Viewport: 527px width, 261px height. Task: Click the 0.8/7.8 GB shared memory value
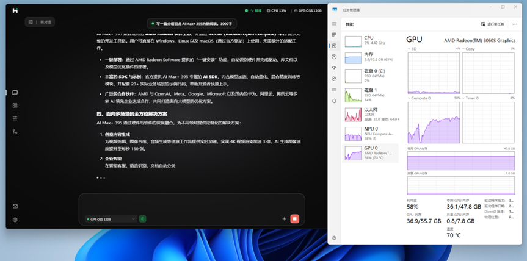coord(460,221)
